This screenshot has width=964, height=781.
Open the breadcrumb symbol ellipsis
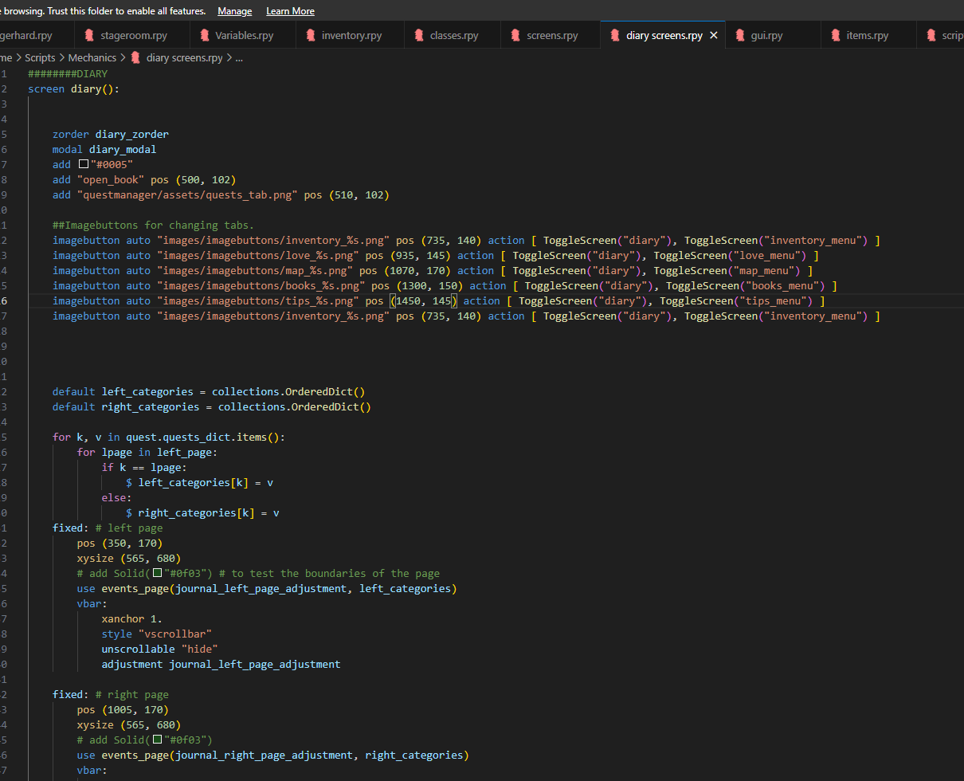point(239,58)
